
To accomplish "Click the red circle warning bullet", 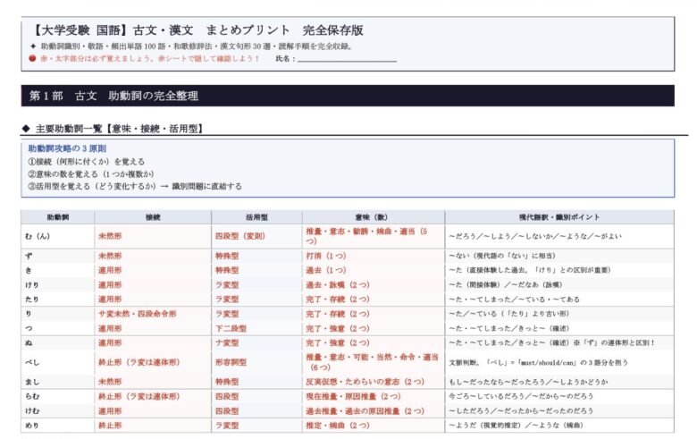I will coord(32,58).
